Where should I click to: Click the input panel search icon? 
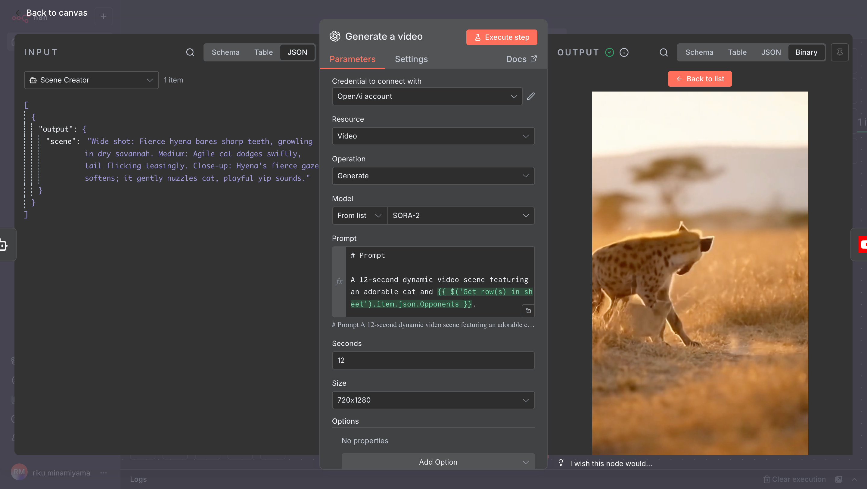190,52
